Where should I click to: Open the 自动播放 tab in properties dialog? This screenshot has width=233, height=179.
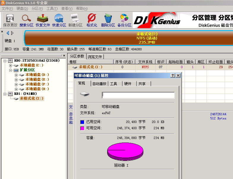coord(99,84)
